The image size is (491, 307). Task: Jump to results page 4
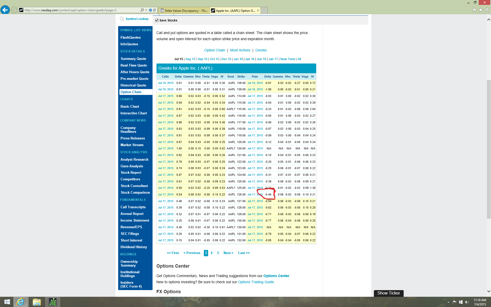tap(211, 253)
